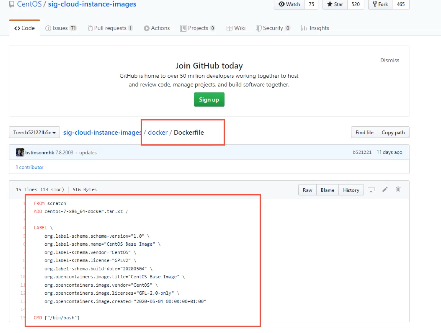Click bstinsonmhk's avatar image
Screen dimensions: 441x333
click(20, 152)
